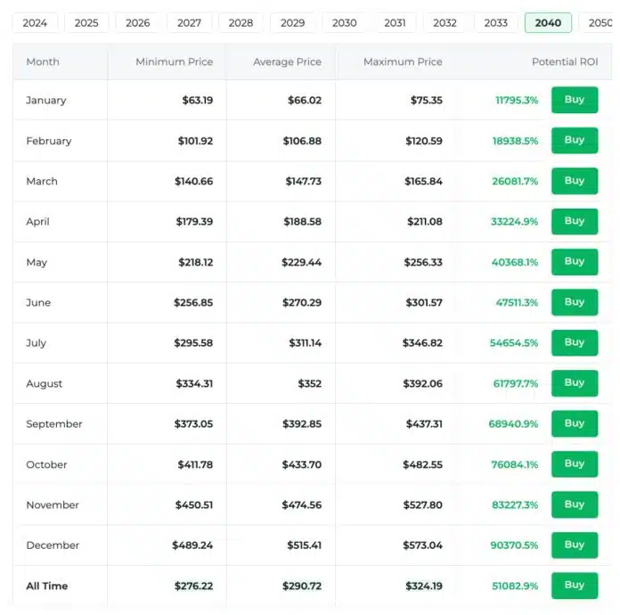Click Buy next to August
The height and width of the screenshot is (615, 620).
574,383
